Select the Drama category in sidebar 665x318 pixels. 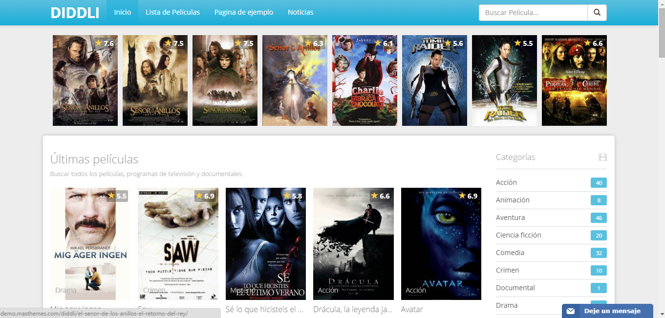pyautogui.click(x=507, y=305)
